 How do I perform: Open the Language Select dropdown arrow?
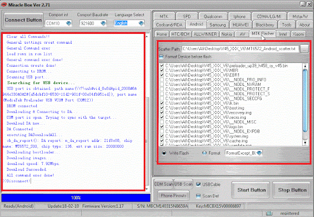pos(141,23)
